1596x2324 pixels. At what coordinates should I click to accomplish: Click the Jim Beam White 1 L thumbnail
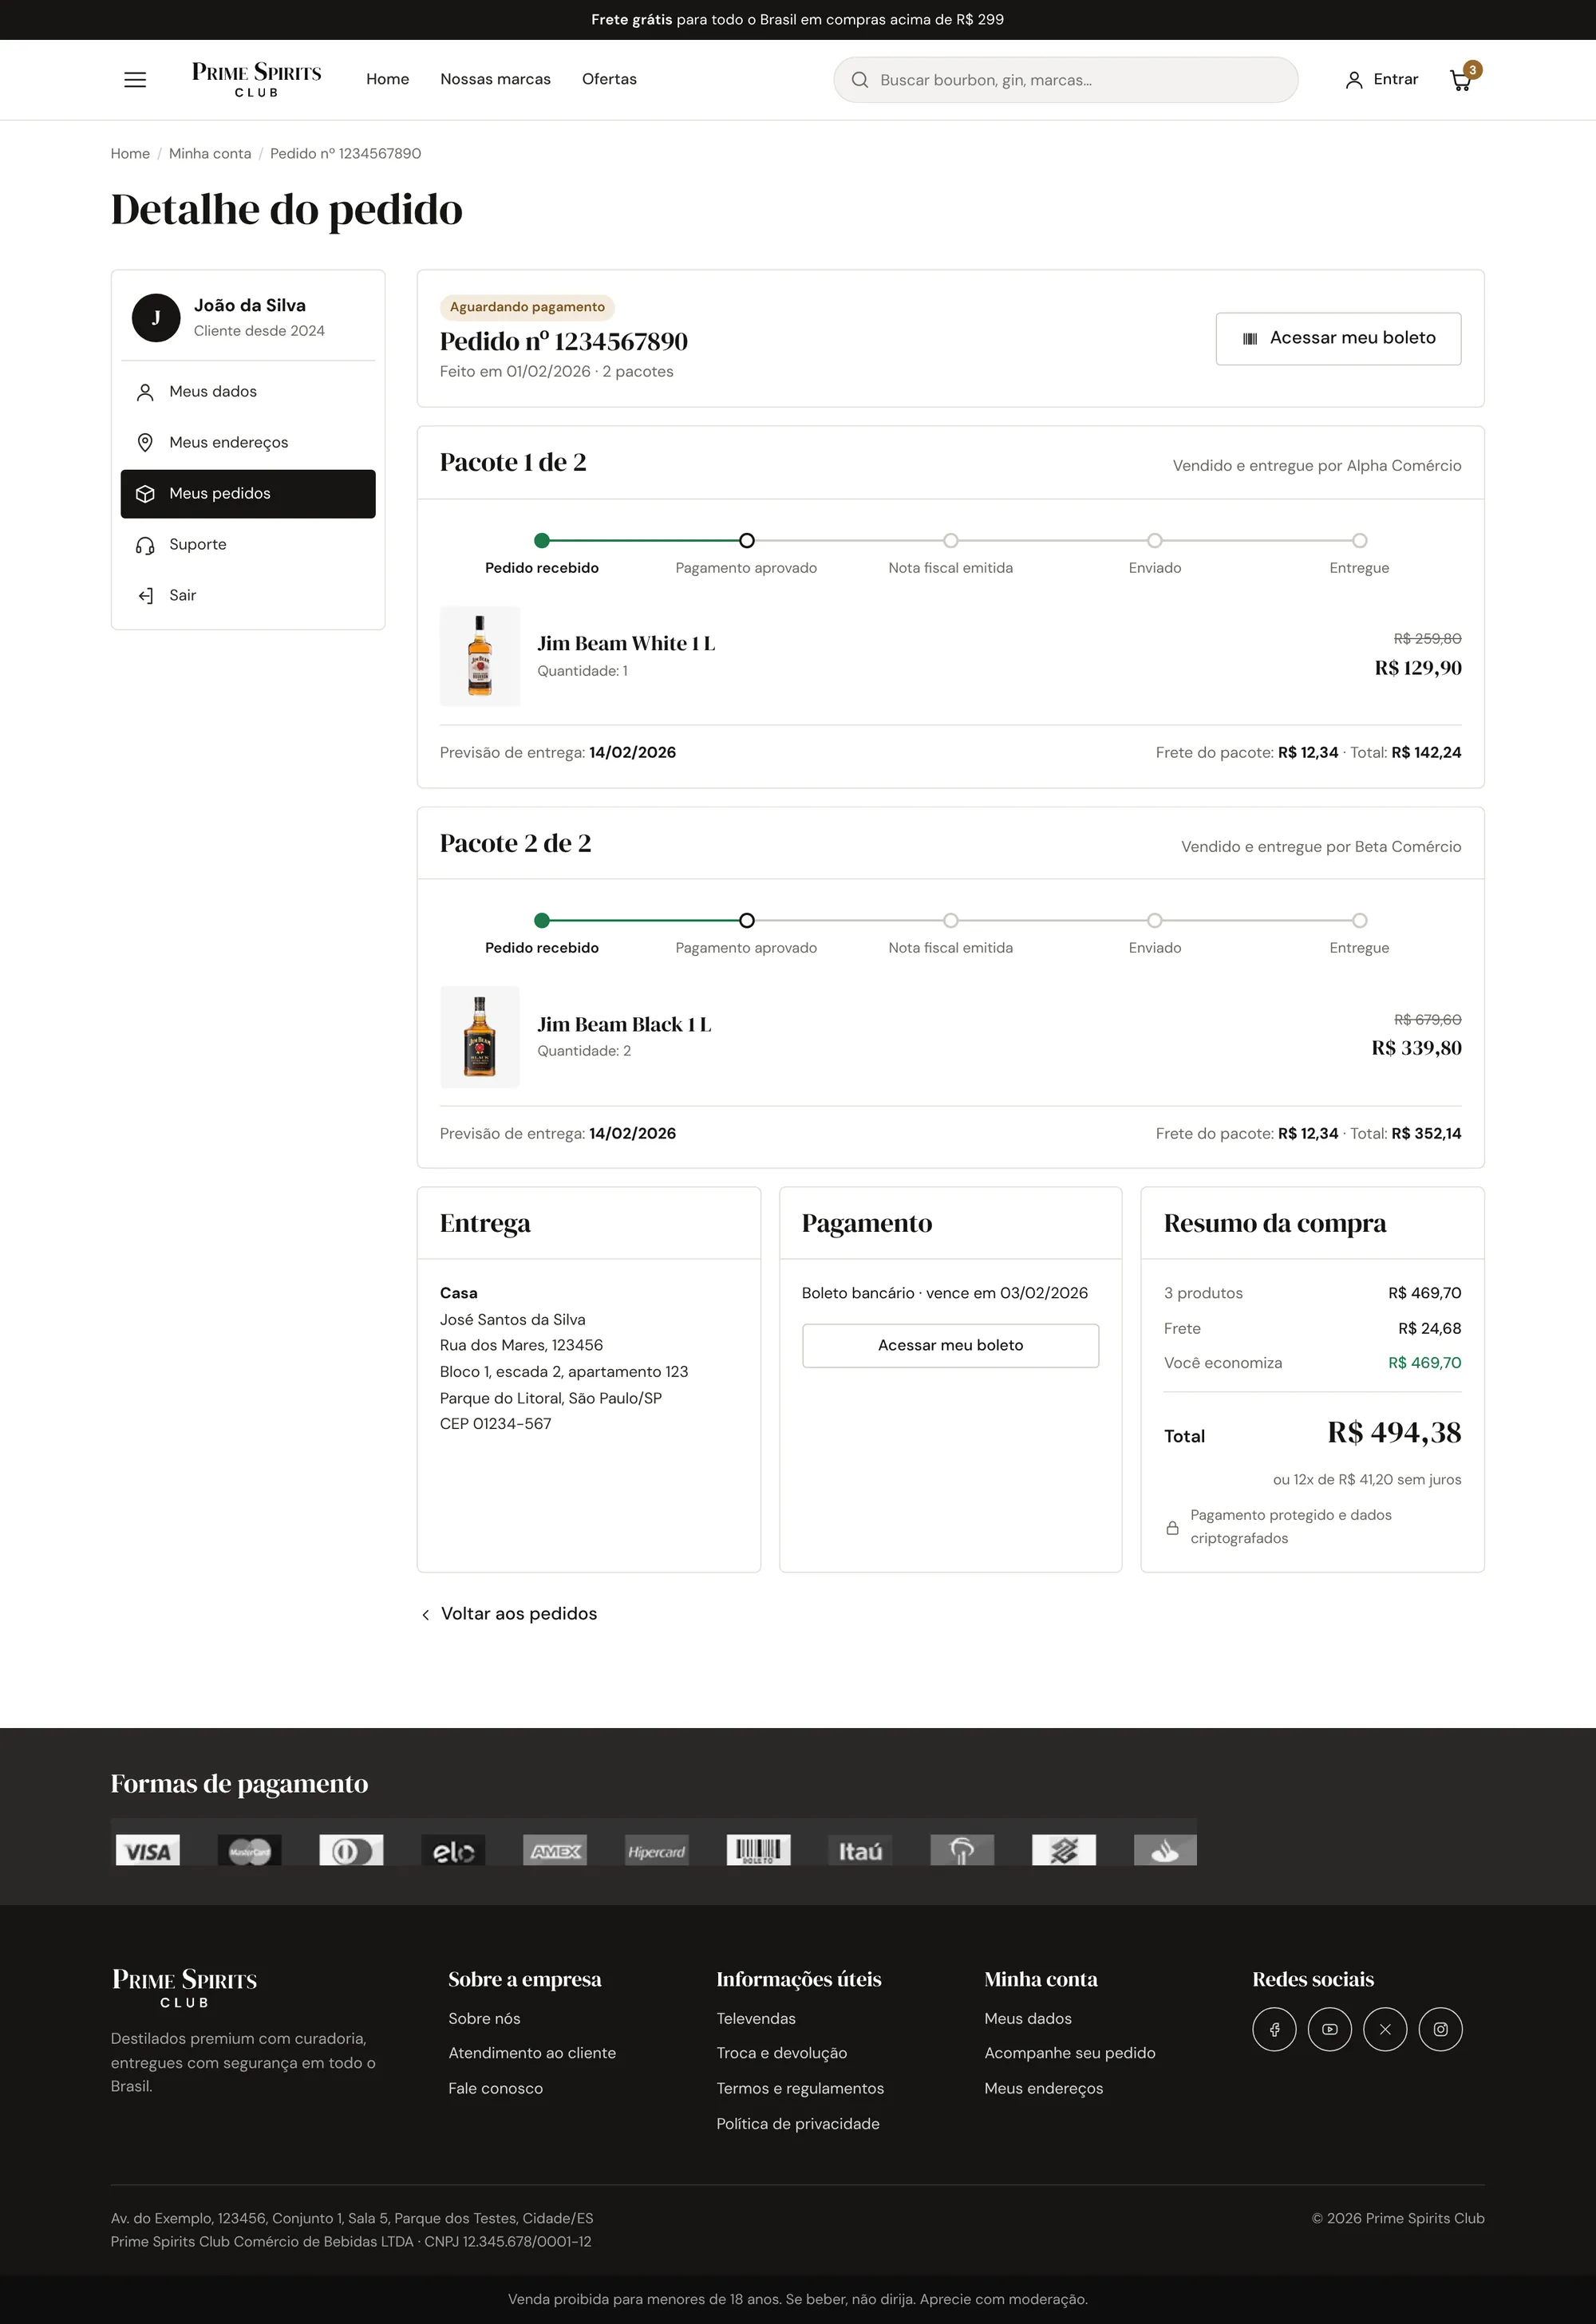coord(480,656)
